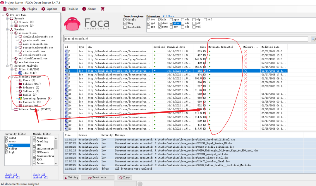The height and width of the screenshot is (186, 316).
Task: Select the Software icon in tree
Action: coord(20,91)
